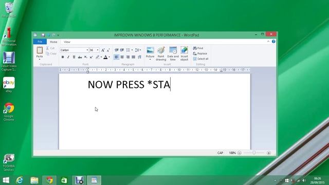Apply the font text color A
This screenshot has width=329, height=185.
105,57
